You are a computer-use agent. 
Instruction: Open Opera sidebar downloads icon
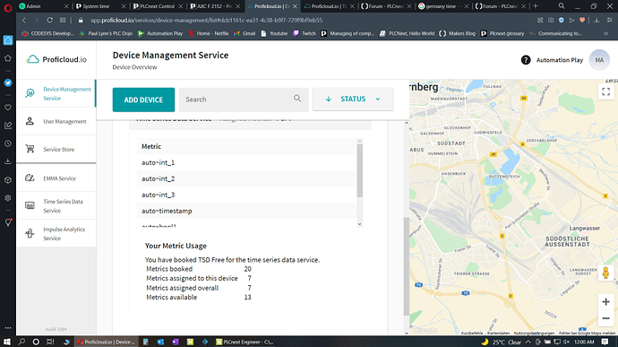click(x=8, y=161)
